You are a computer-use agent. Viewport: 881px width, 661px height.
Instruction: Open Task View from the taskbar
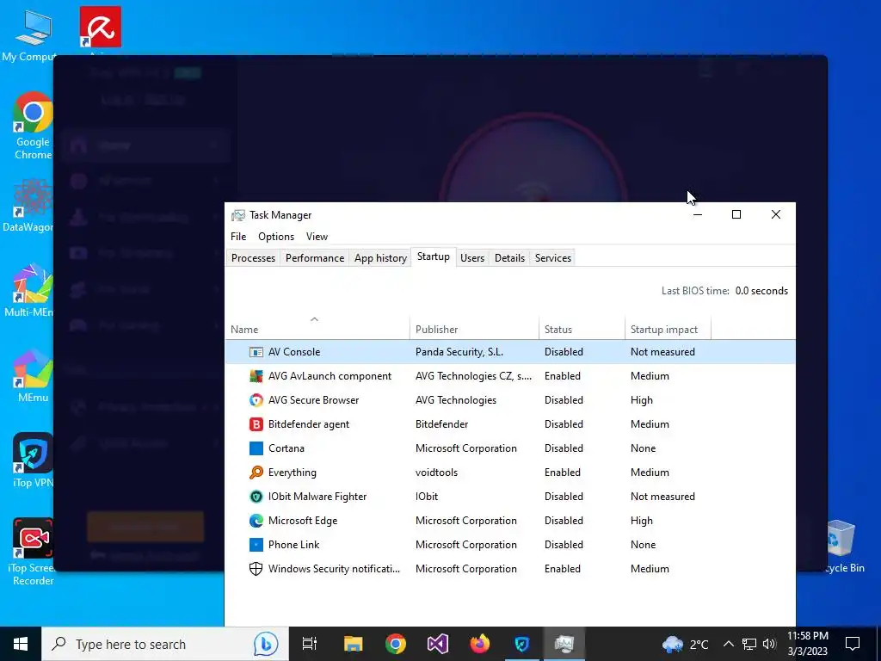point(310,644)
